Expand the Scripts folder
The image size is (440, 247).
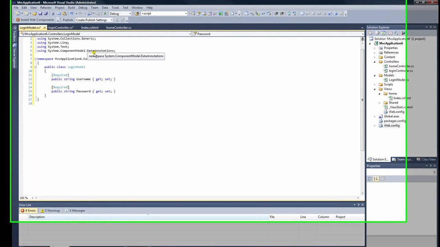[375, 84]
